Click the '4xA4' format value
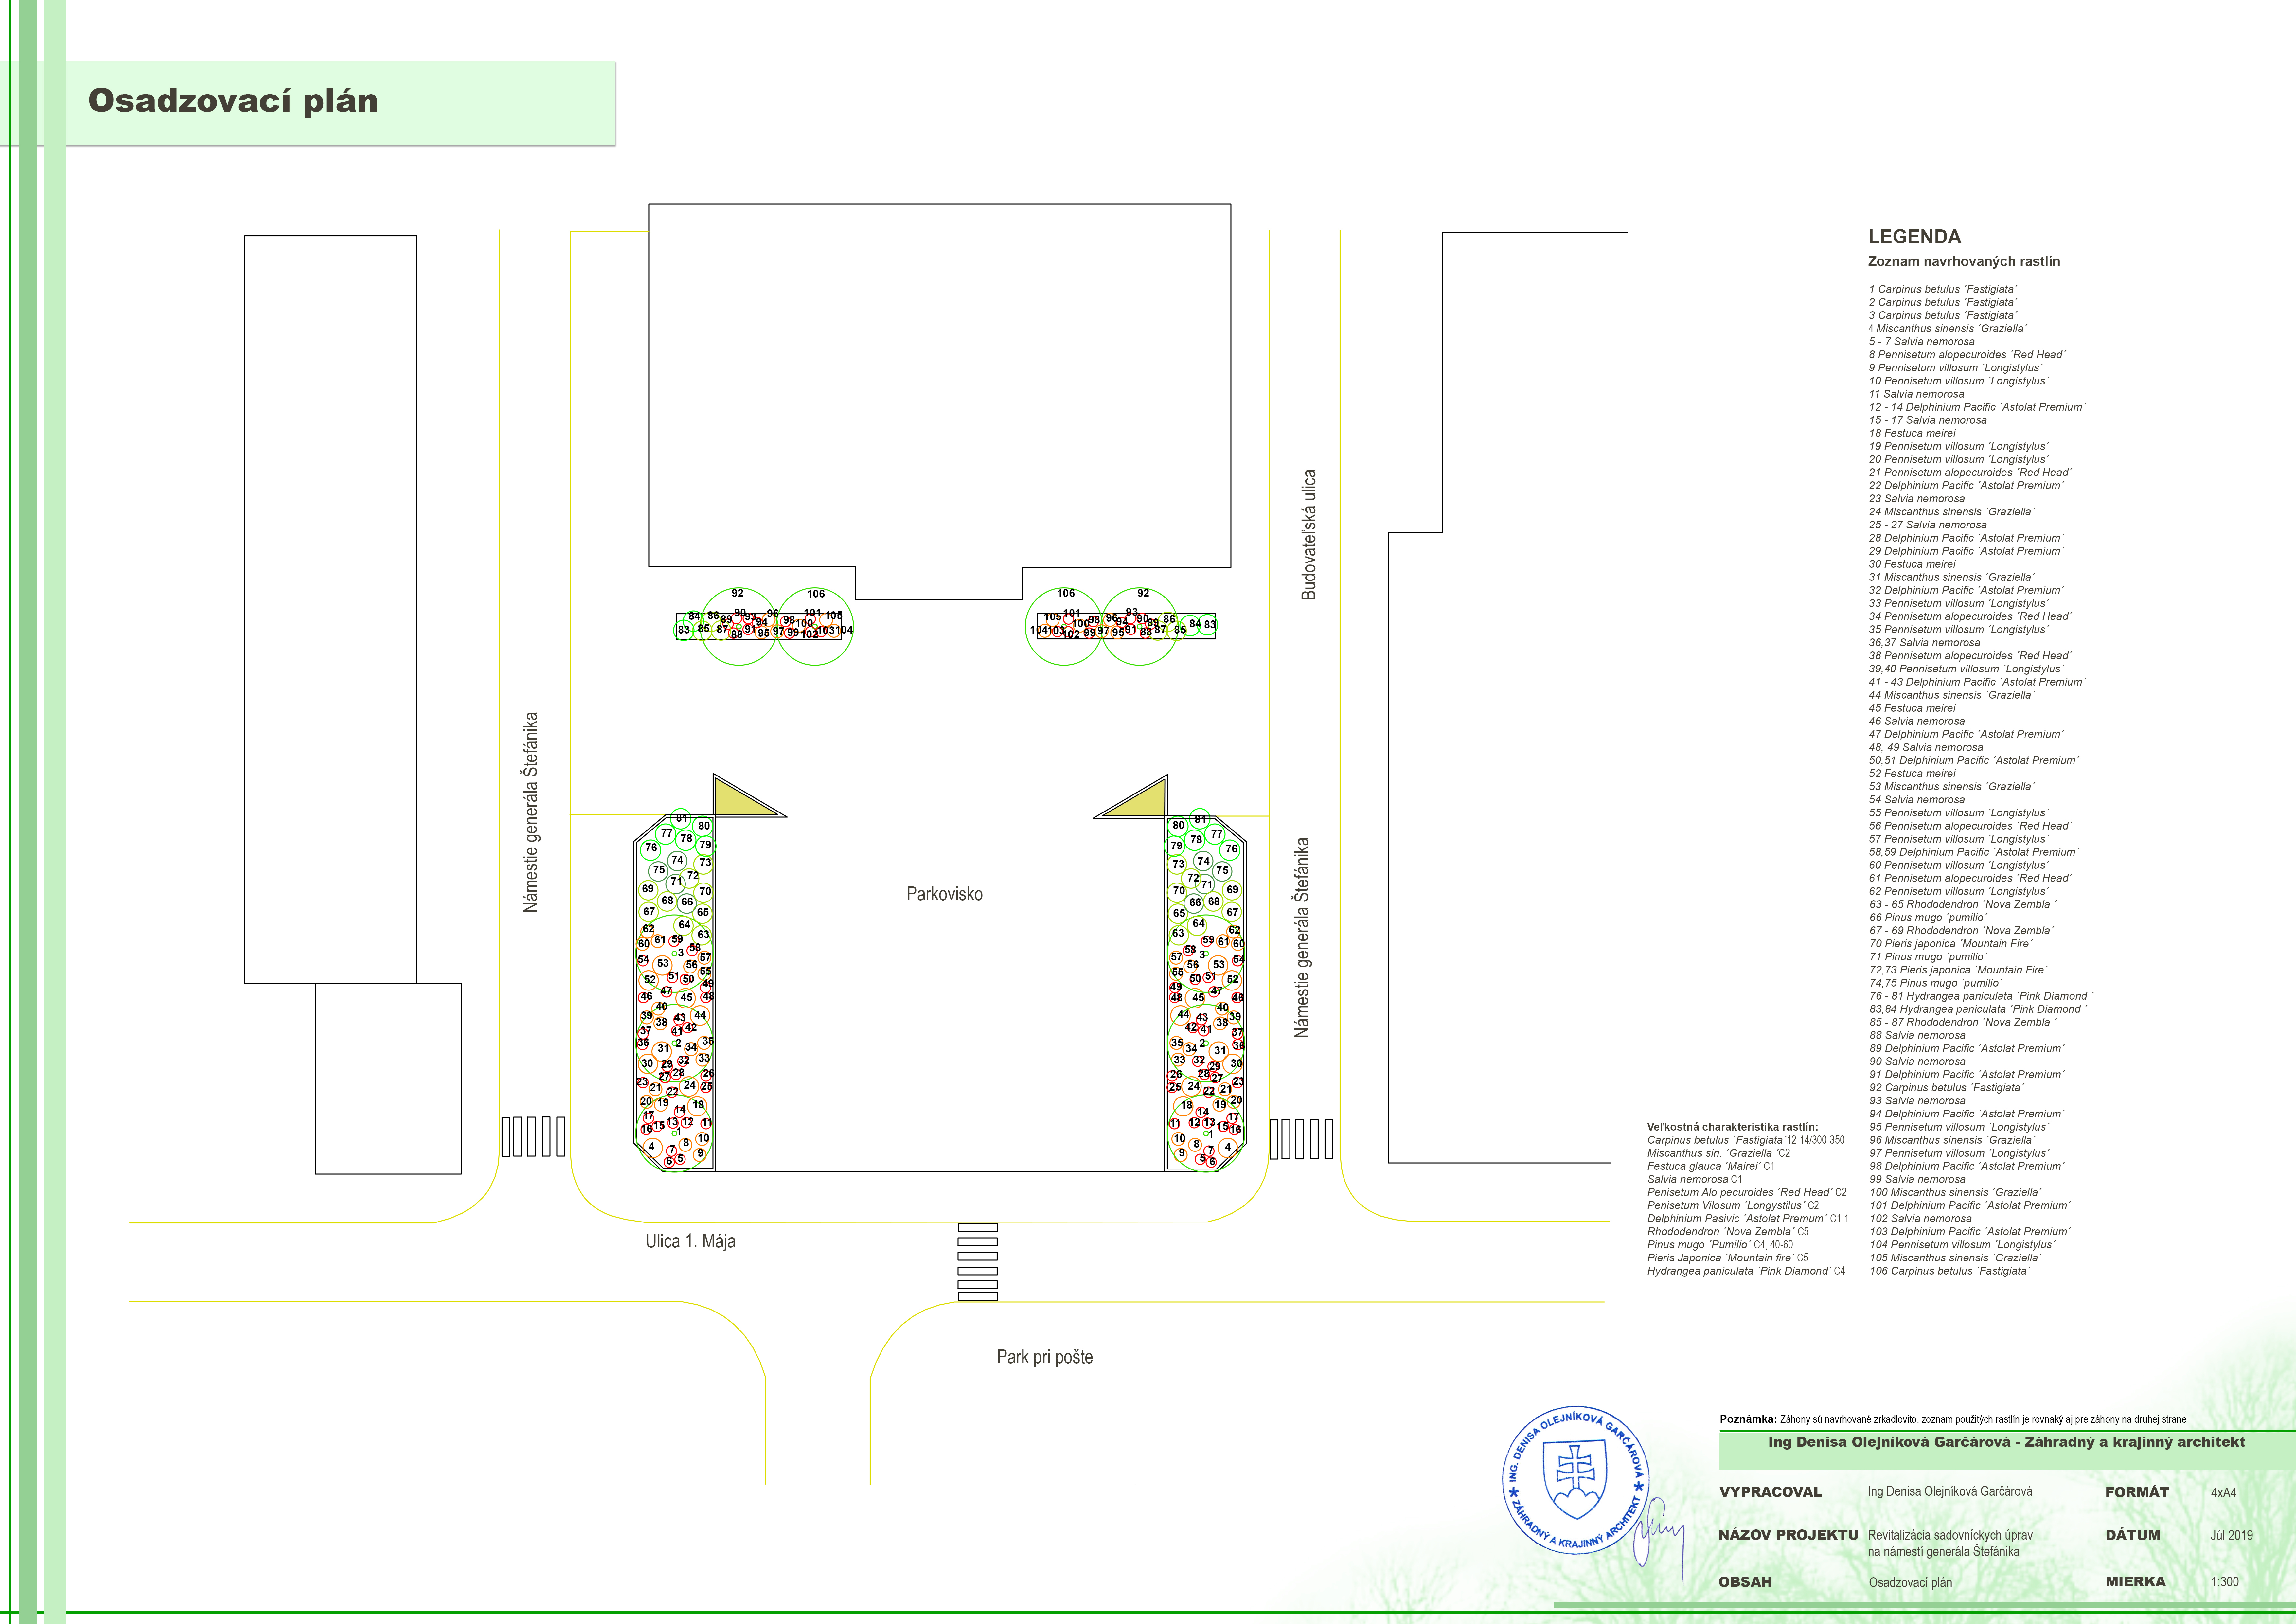 pyautogui.click(x=2223, y=1493)
